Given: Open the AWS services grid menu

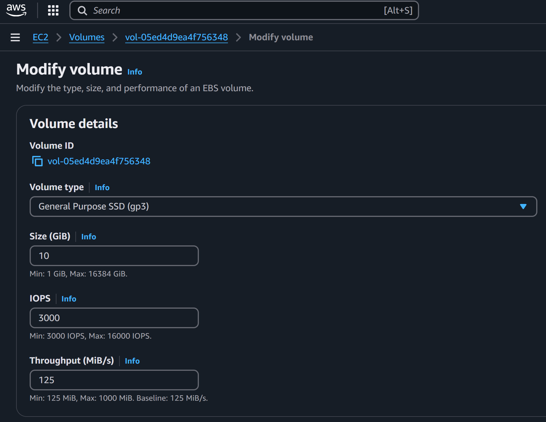Looking at the screenshot, I should tap(53, 10).
